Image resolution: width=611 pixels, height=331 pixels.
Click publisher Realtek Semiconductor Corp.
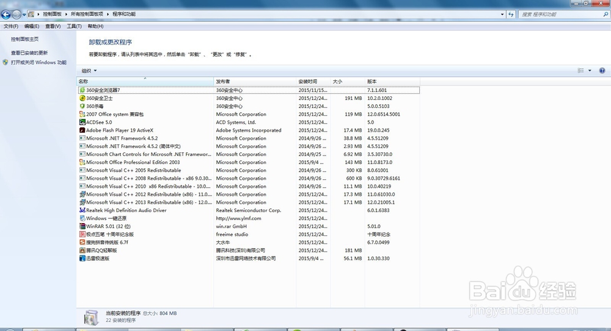pyautogui.click(x=249, y=210)
